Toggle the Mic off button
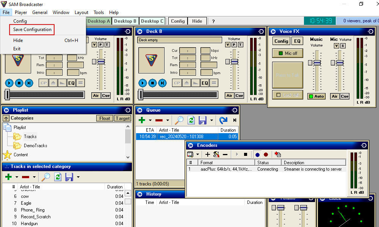The height and width of the screenshot is (227, 379). (x=287, y=53)
